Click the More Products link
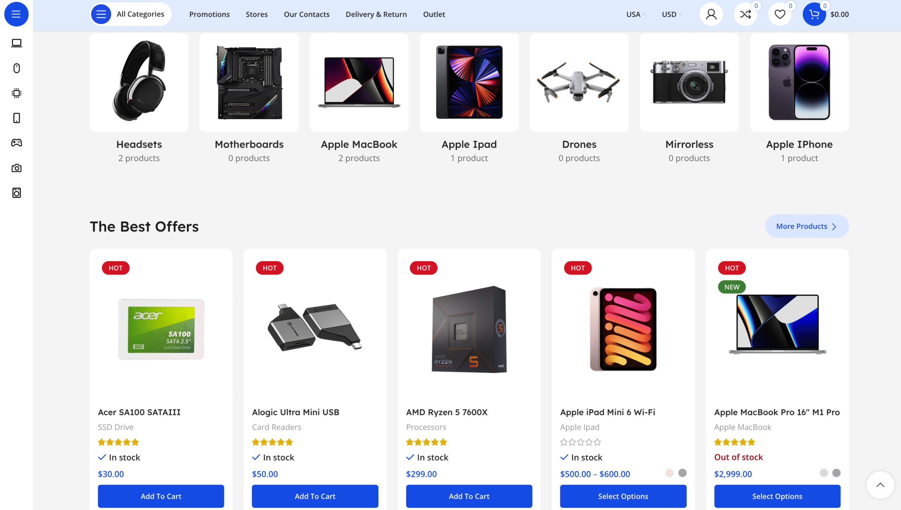The height and width of the screenshot is (510, 901). (x=806, y=226)
